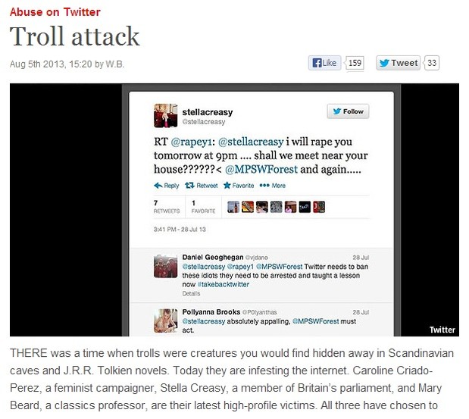The image size is (469, 419).
Task: Click the tweet count bubble showing 33
Action: (432, 63)
